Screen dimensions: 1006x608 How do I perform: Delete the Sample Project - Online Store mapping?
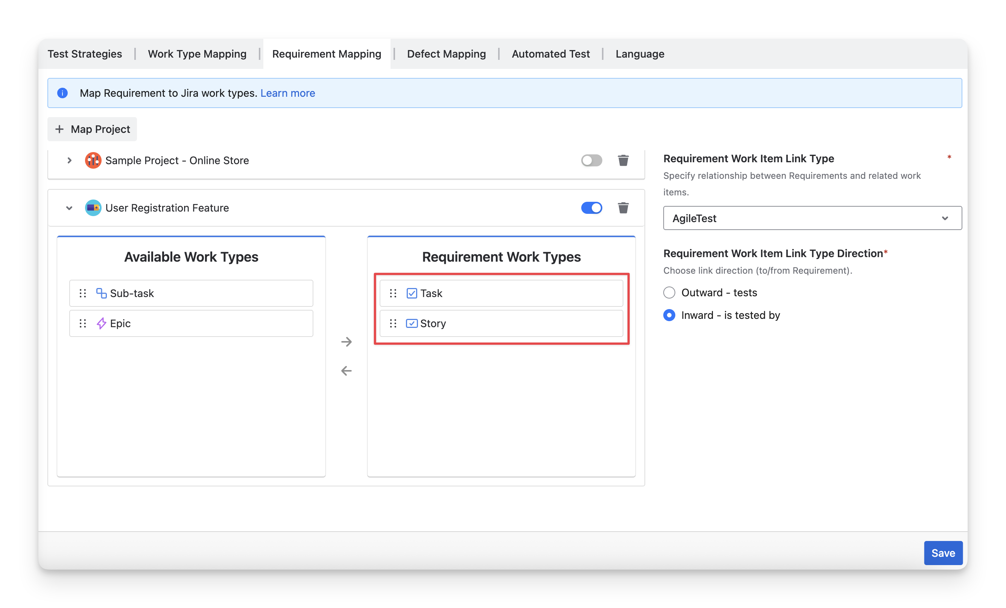(x=623, y=160)
